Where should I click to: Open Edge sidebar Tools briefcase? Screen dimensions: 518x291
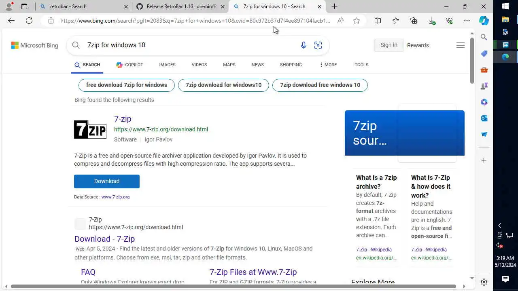pyautogui.click(x=484, y=70)
